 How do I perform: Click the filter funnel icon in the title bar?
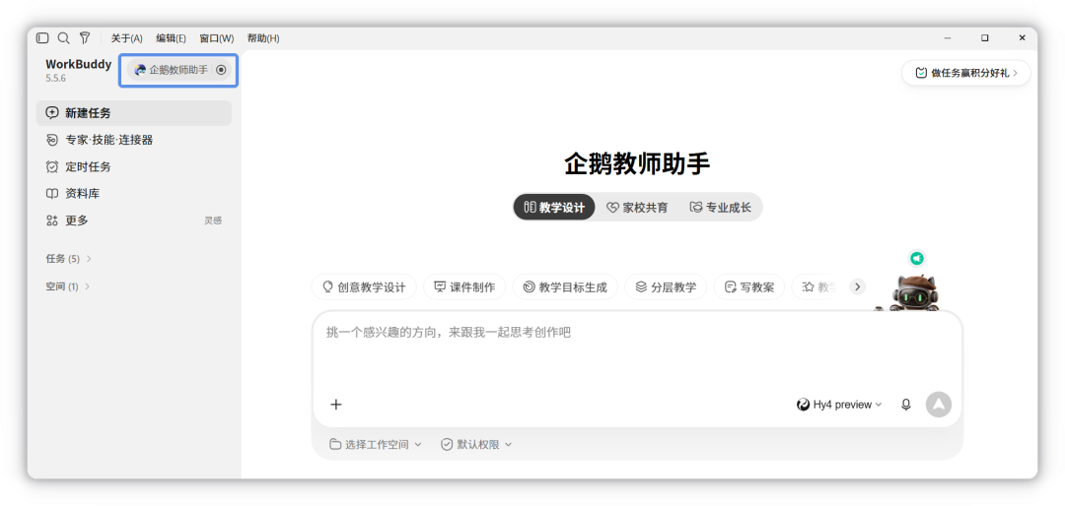84,38
